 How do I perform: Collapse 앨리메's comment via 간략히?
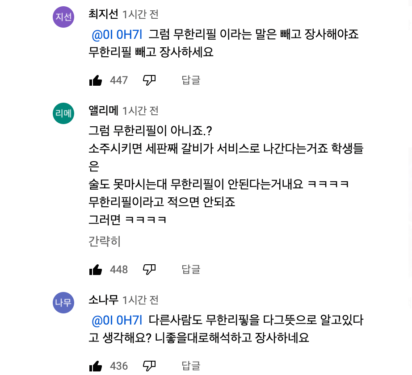coord(104,241)
